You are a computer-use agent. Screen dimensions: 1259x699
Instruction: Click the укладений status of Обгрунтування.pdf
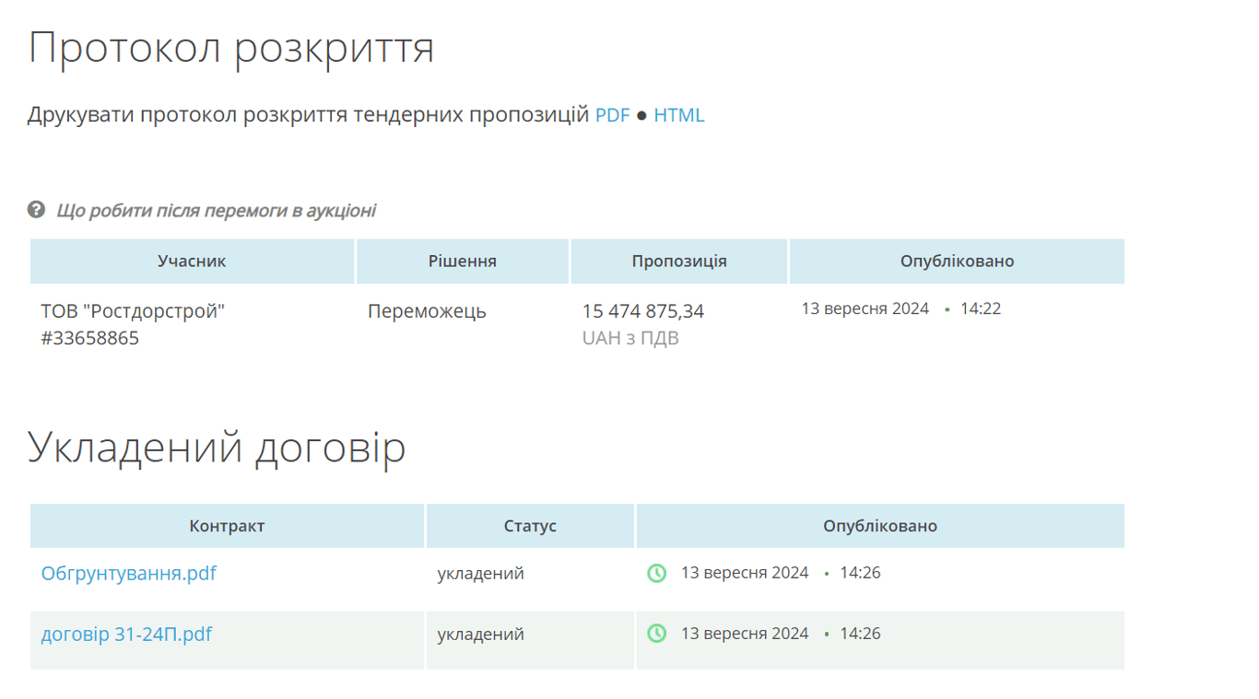[x=480, y=573]
